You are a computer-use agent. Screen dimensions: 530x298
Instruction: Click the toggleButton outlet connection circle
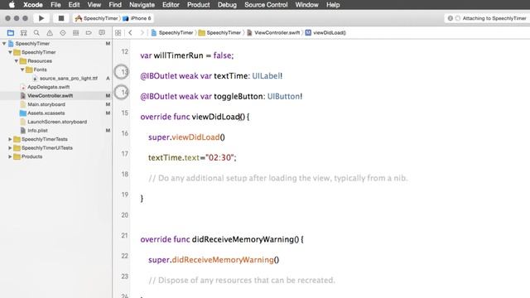[x=122, y=92]
